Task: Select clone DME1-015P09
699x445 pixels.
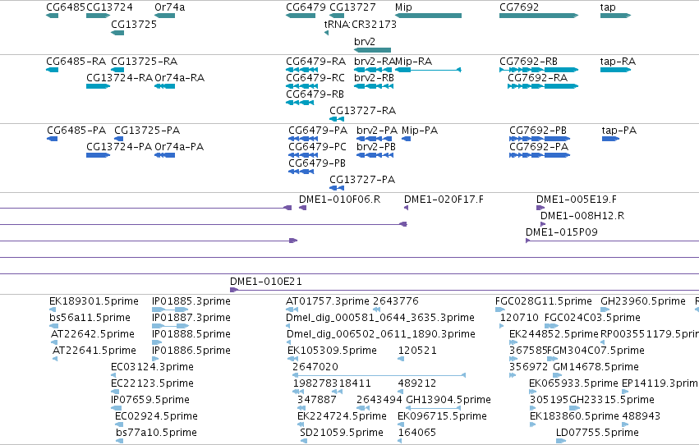Action: pos(613,241)
